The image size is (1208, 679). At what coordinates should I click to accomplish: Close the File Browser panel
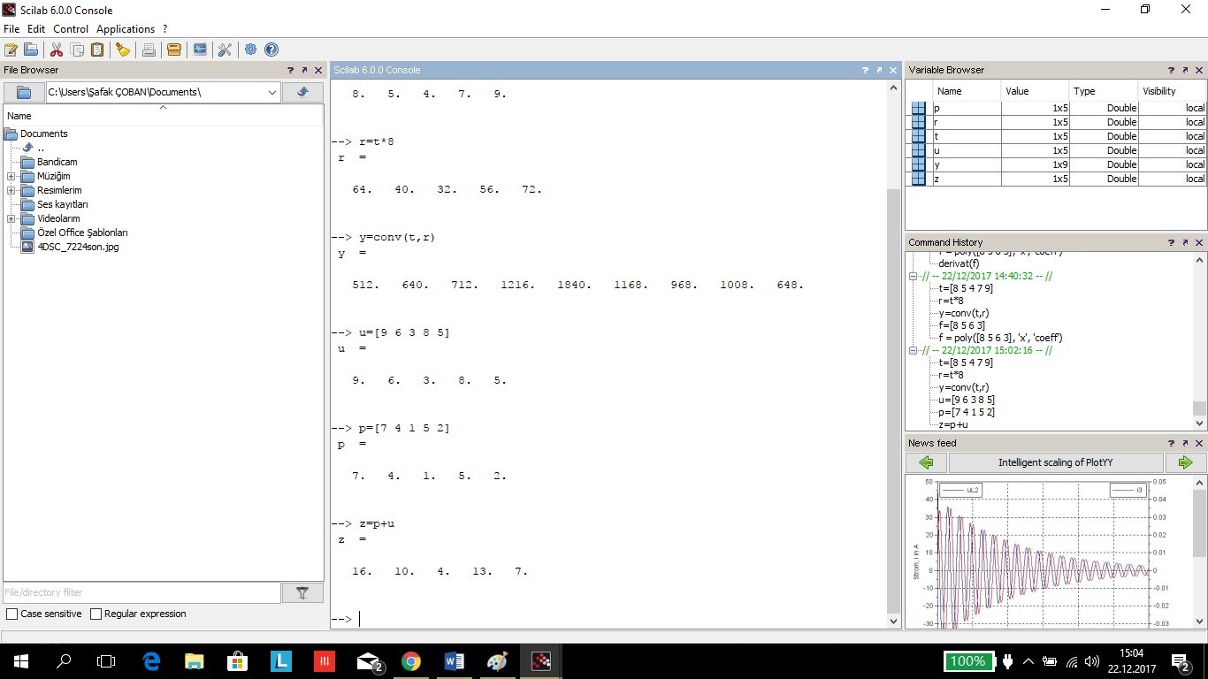click(318, 70)
